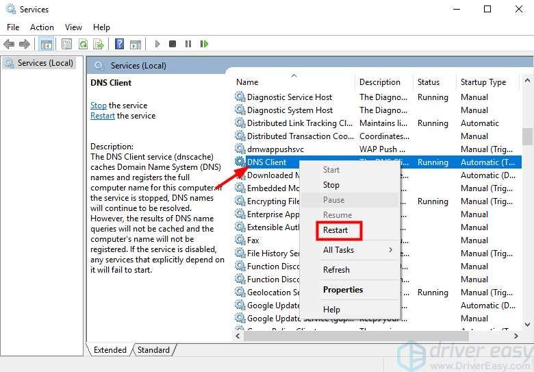This screenshot has height=372, width=534.
Task: Click WAP Push description cell
Action: 382,149
